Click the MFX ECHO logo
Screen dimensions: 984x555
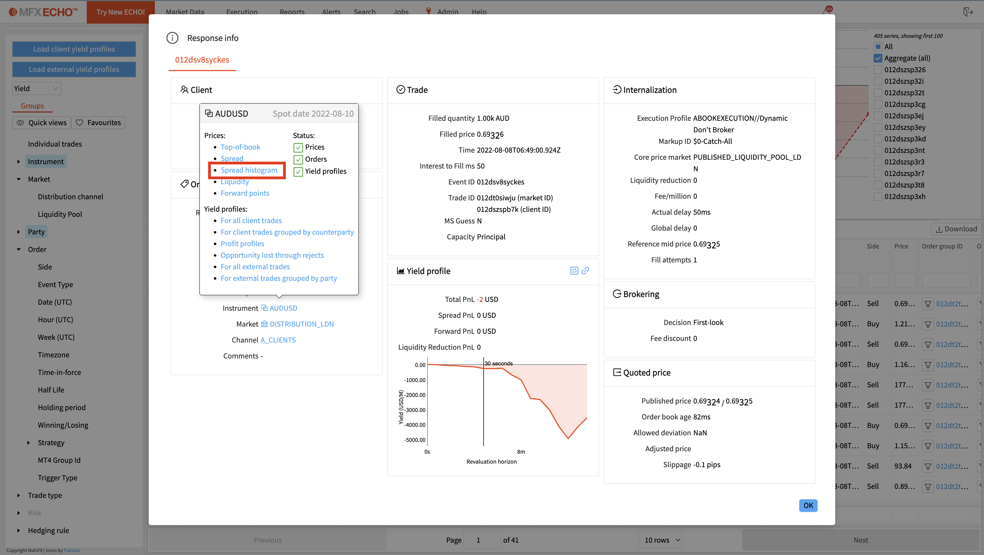[x=43, y=12]
